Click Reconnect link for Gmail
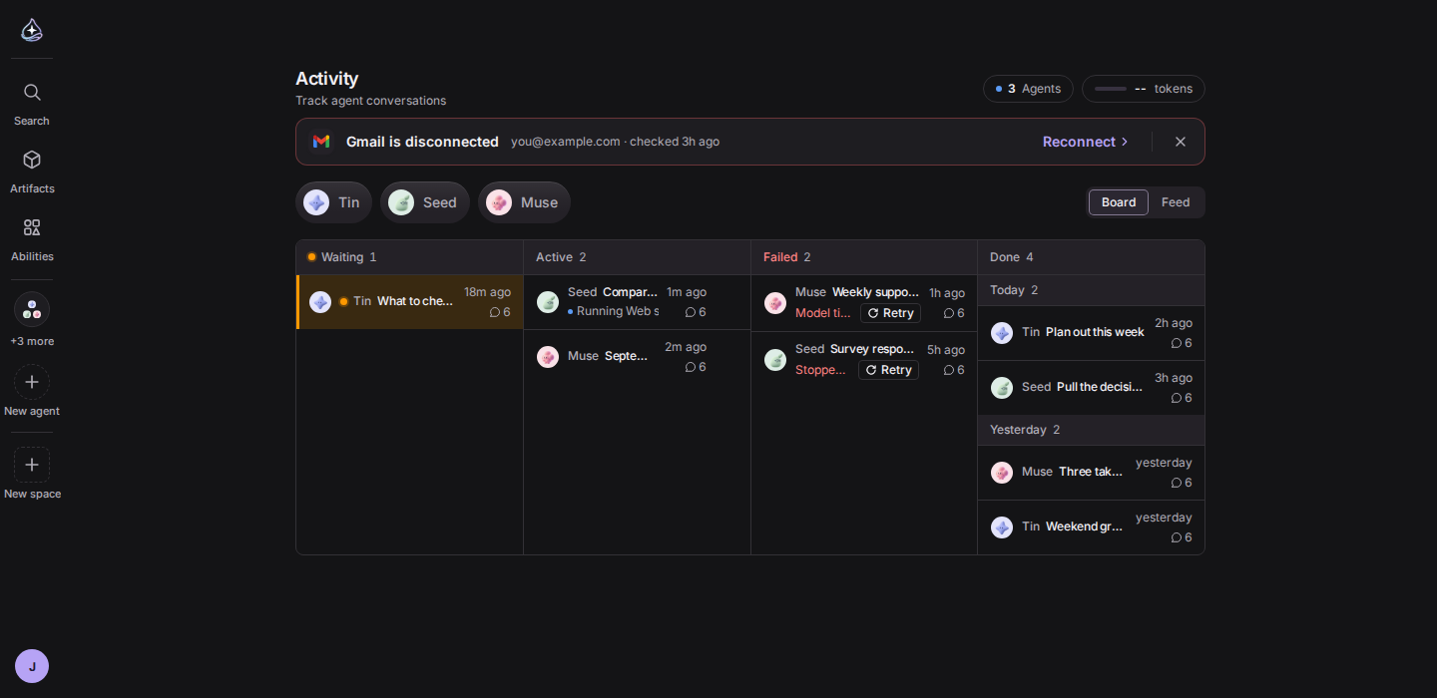This screenshot has height=698, width=1437. click(1086, 142)
